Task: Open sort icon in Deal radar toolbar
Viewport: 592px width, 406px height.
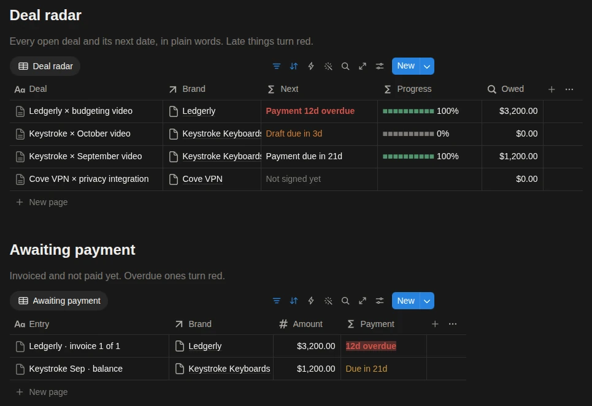Action: 294,66
